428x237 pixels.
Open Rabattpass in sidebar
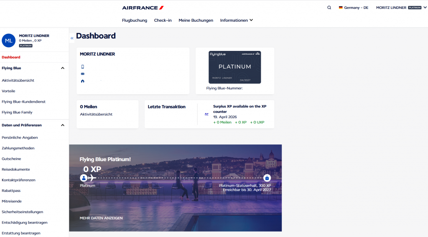[x=11, y=191]
